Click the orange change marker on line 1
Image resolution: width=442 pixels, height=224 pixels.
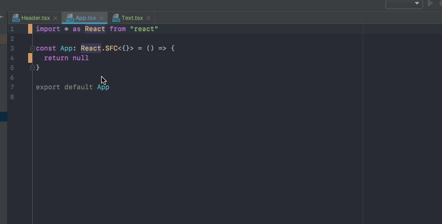click(x=30, y=29)
